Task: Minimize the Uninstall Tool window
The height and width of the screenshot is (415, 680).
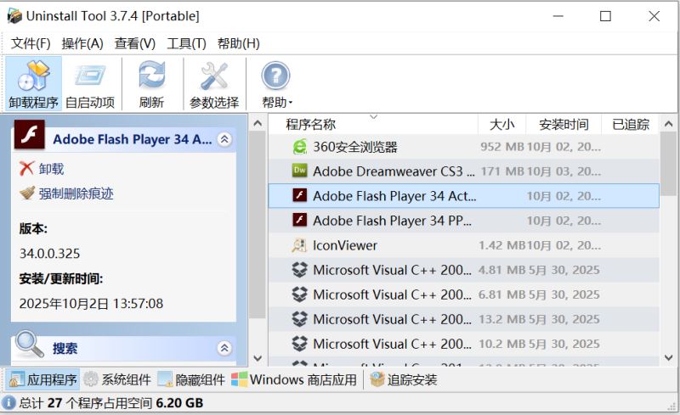Action: click(558, 16)
